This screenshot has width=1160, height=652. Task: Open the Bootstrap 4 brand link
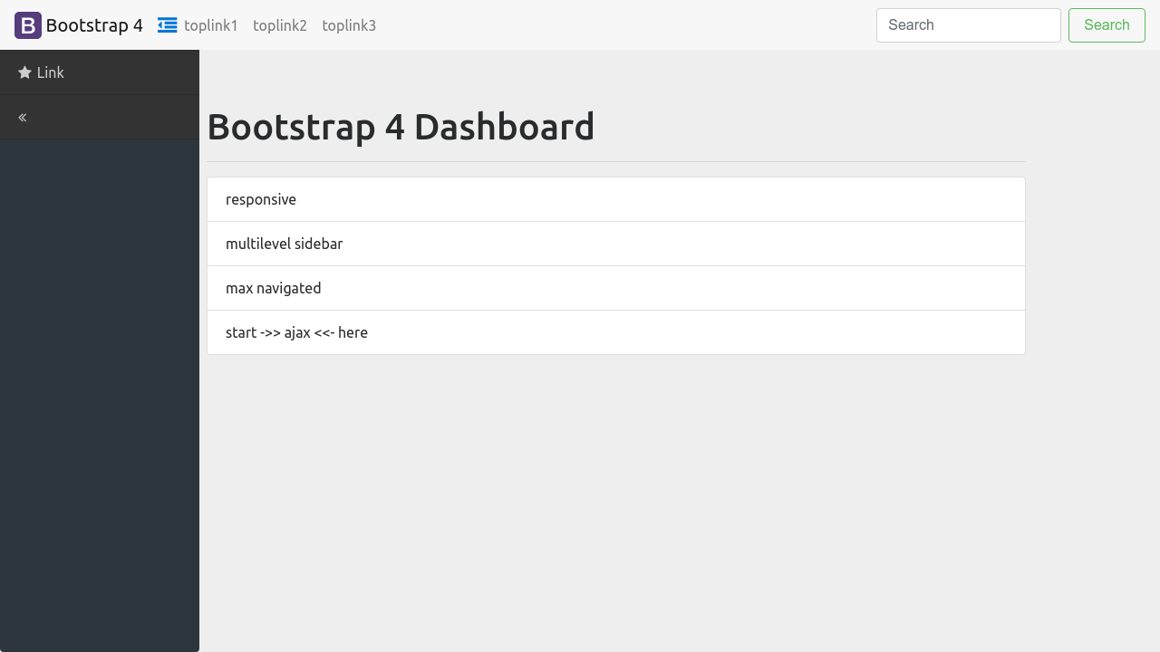(79, 25)
